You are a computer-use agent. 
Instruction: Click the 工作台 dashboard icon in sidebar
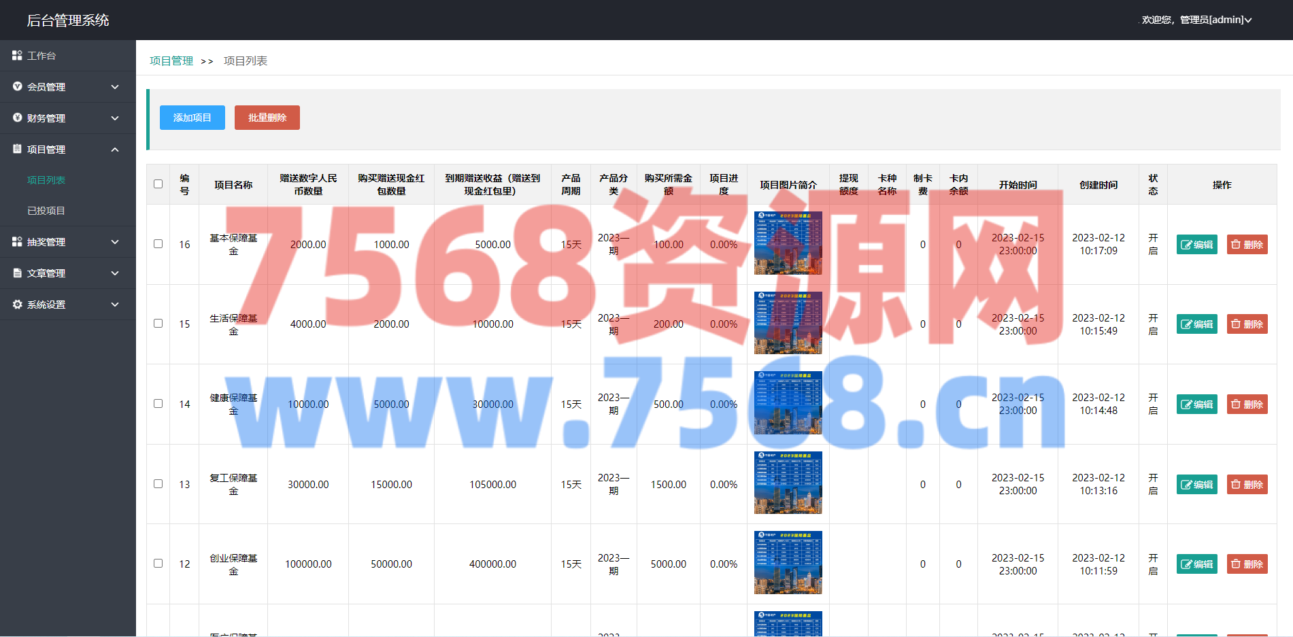pos(17,56)
